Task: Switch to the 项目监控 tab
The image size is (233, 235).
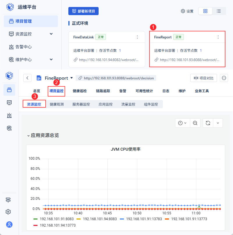Action: 56,91
